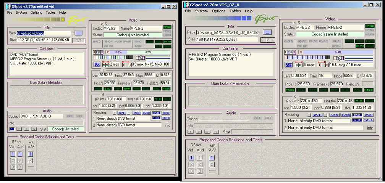Image resolution: width=385 pixels, height=183 pixels.
Task: Toggle 16:9 aspect button in edited vid Resizing
Action: click(166, 118)
